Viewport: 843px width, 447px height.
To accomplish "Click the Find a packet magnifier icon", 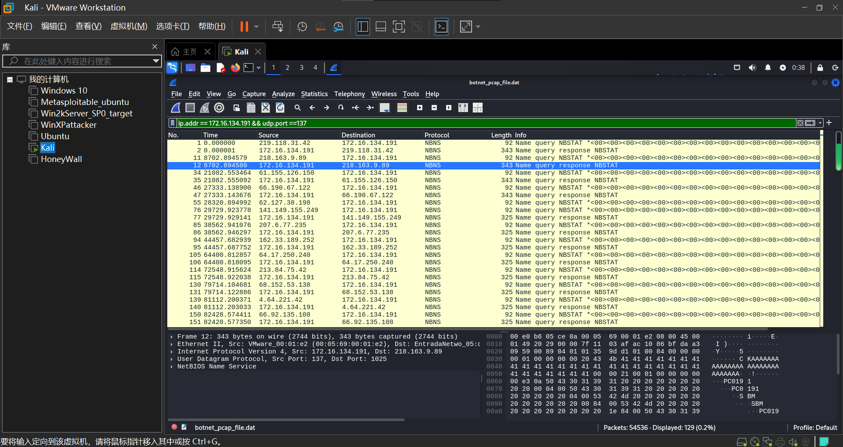I will point(298,108).
